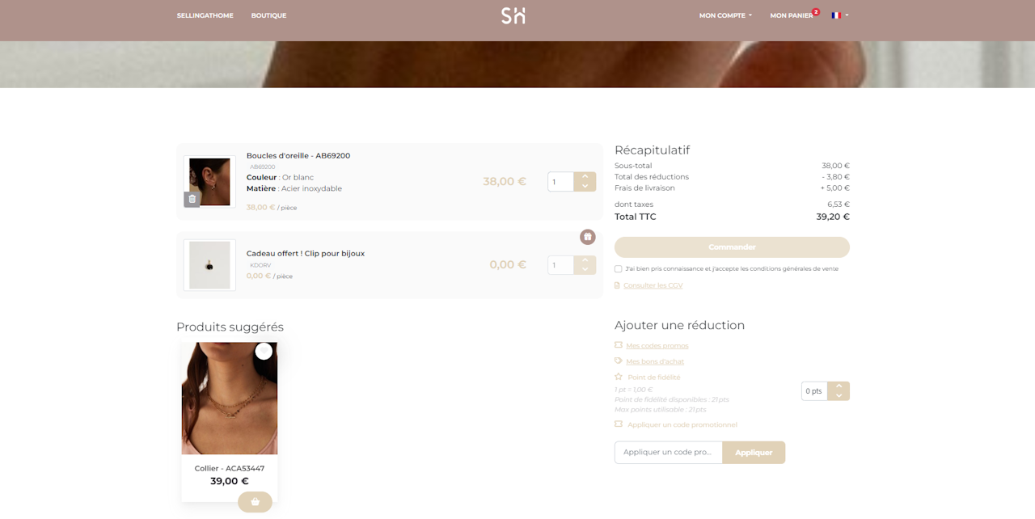1035x519 pixels.
Task: Click the tag icon beside Mes bons d'achat
Action: [618, 361]
